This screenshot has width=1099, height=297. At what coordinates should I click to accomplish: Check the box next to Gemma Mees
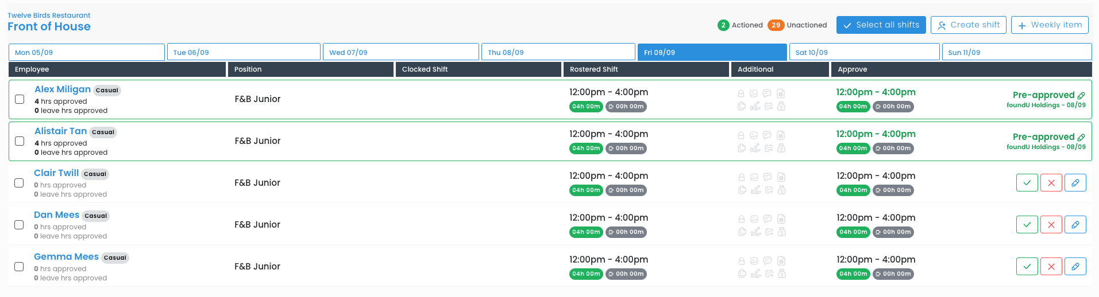point(19,267)
